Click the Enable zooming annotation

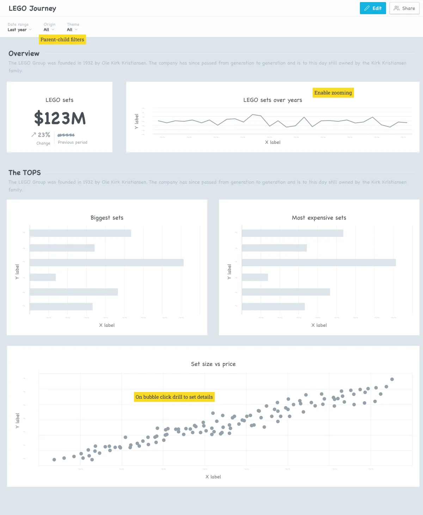333,93
